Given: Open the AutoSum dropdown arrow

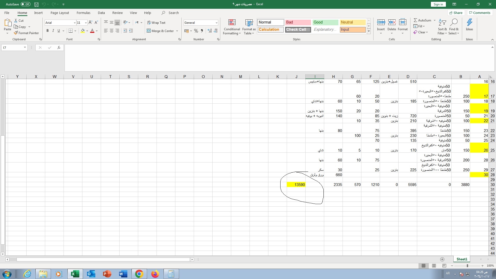Looking at the screenshot, I should (435, 20).
